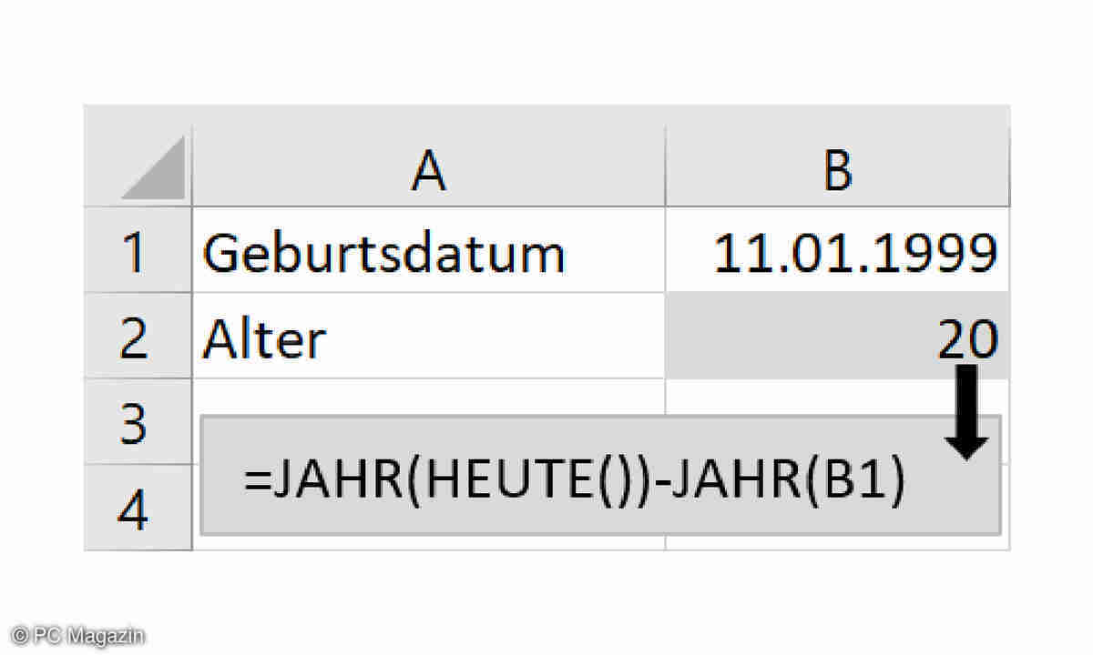This screenshot has width=1093, height=655.
Task: Click the border between row headers 1 and 2
Action: click(137, 293)
